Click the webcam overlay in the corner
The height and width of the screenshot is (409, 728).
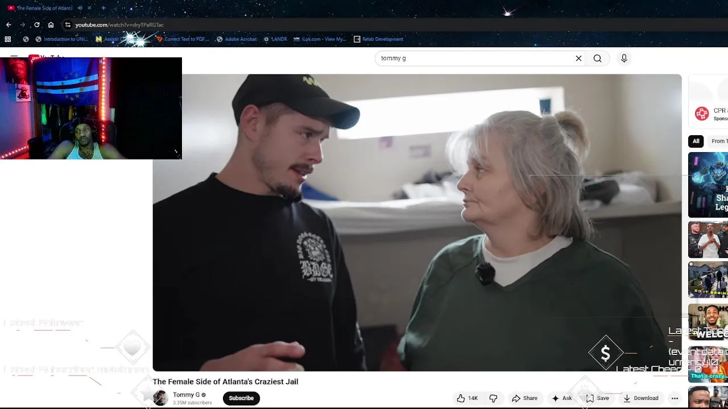(x=91, y=108)
